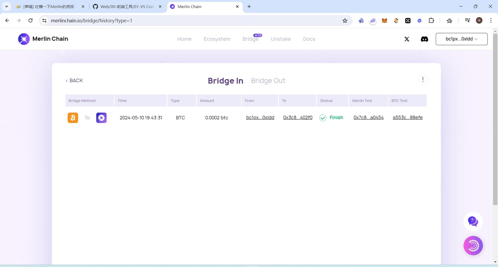Open Ecosystem in navigation

[x=217, y=39]
